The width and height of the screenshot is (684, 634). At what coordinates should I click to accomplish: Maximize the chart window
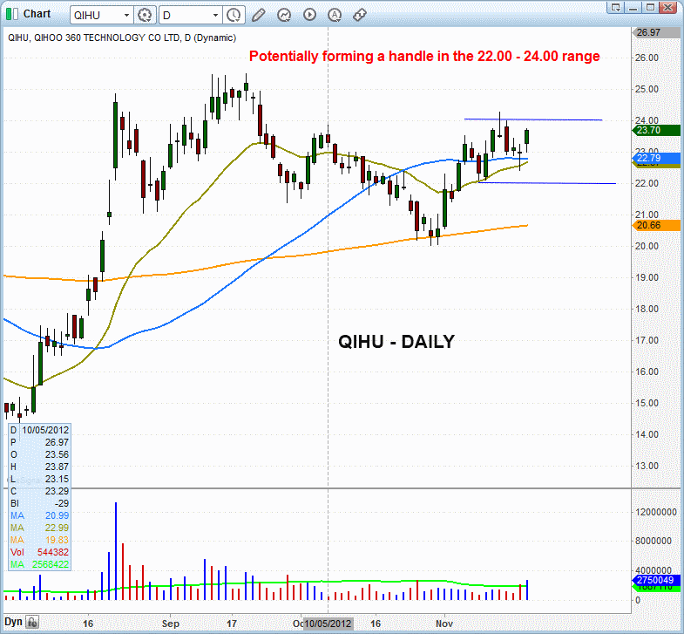coord(650,8)
